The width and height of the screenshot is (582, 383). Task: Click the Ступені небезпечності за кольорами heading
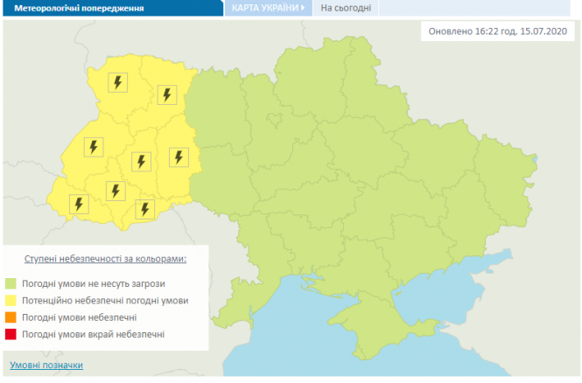(105, 260)
